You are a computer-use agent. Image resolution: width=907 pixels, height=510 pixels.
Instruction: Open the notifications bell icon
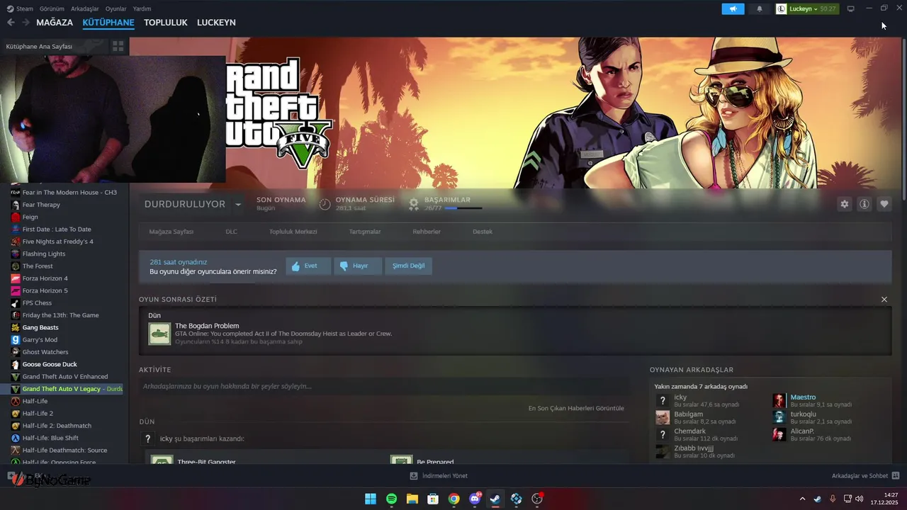pos(760,8)
